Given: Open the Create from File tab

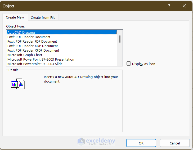Looking at the screenshot, I should pyautogui.click(x=43, y=17).
